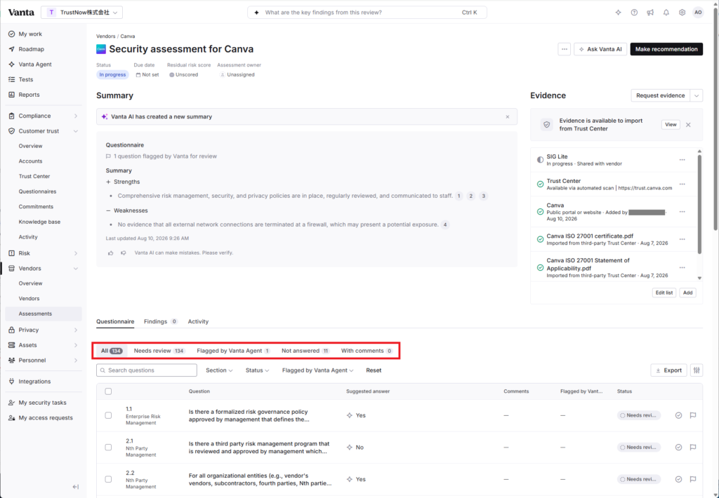Tick the checkbox for question 1.1
The width and height of the screenshot is (719, 498).
[108, 415]
